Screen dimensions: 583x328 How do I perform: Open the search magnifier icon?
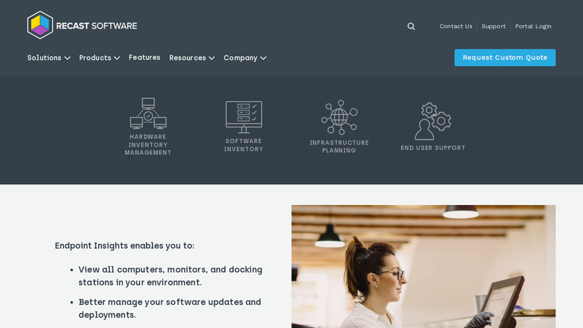tap(411, 26)
